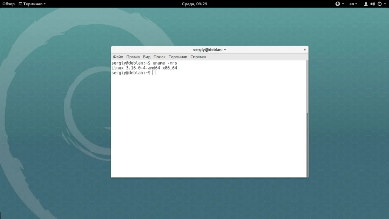Open the Поиск menu
The image size is (389, 219).
coord(160,57)
